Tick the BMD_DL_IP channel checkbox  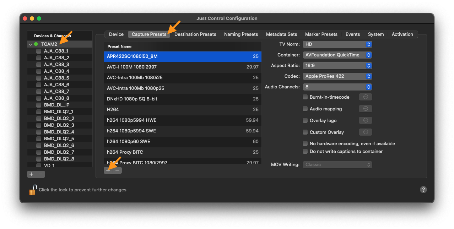tap(39, 105)
